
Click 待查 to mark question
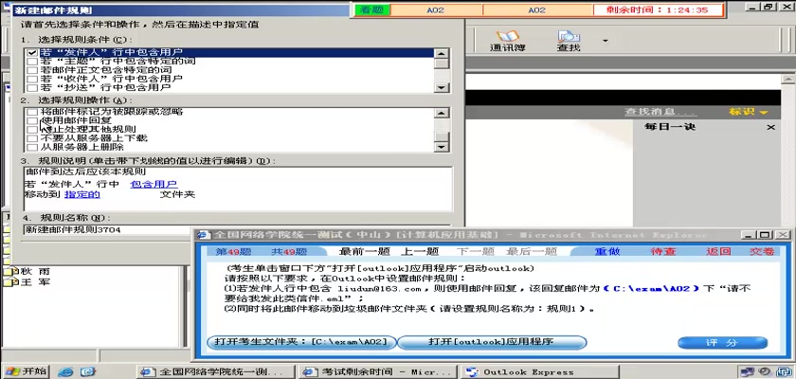663,252
